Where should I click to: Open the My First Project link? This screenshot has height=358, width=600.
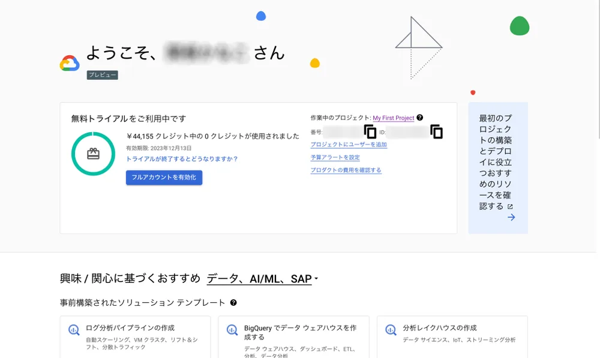pyautogui.click(x=394, y=118)
